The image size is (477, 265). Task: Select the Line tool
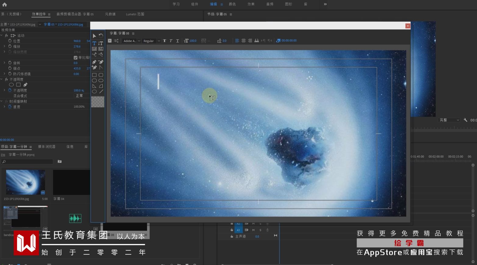[x=101, y=91]
